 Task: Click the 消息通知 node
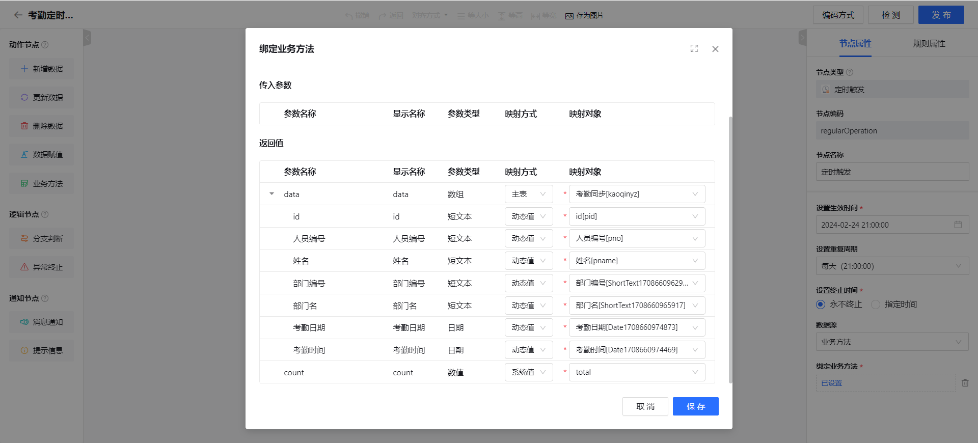(x=41, y=322)
